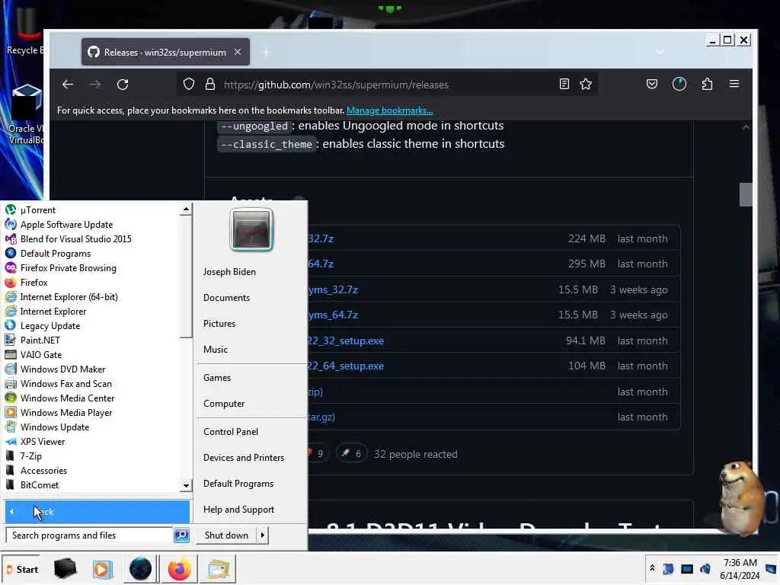Open Paint.NET
Image resolution: width=780 pixels, height=585 pixels.
pyautogui.click(x=40, y=340)
